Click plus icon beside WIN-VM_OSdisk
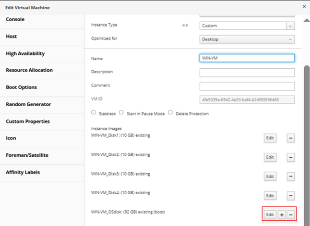This screenshot has width=310, height=226. (x=282, y=214)
